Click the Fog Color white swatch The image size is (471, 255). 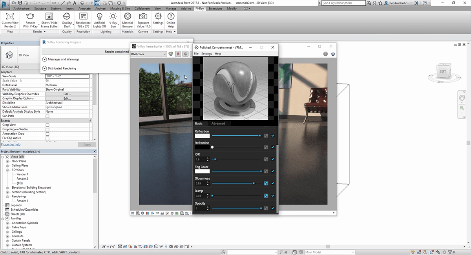pyautogui.click(x=202, y=171)
